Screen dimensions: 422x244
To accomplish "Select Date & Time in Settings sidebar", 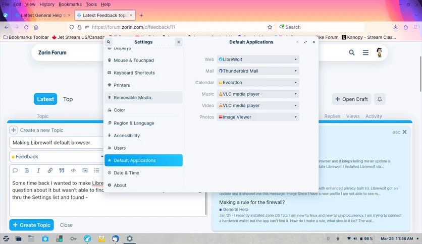I will pyautogui.click(x=143, y=173).
